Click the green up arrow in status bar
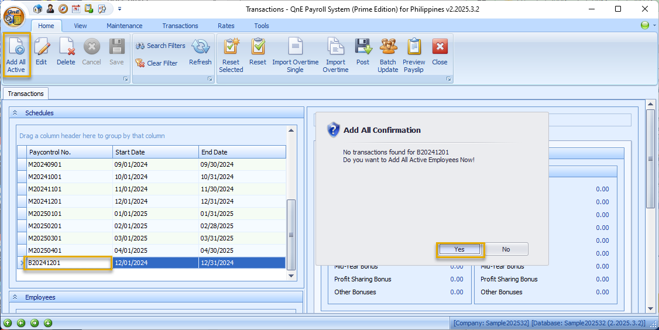 8,324
